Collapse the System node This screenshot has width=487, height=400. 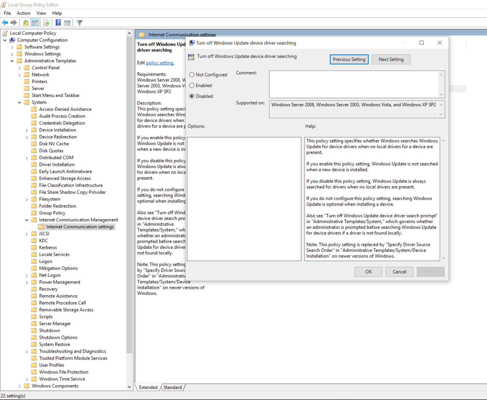[19, 102]
